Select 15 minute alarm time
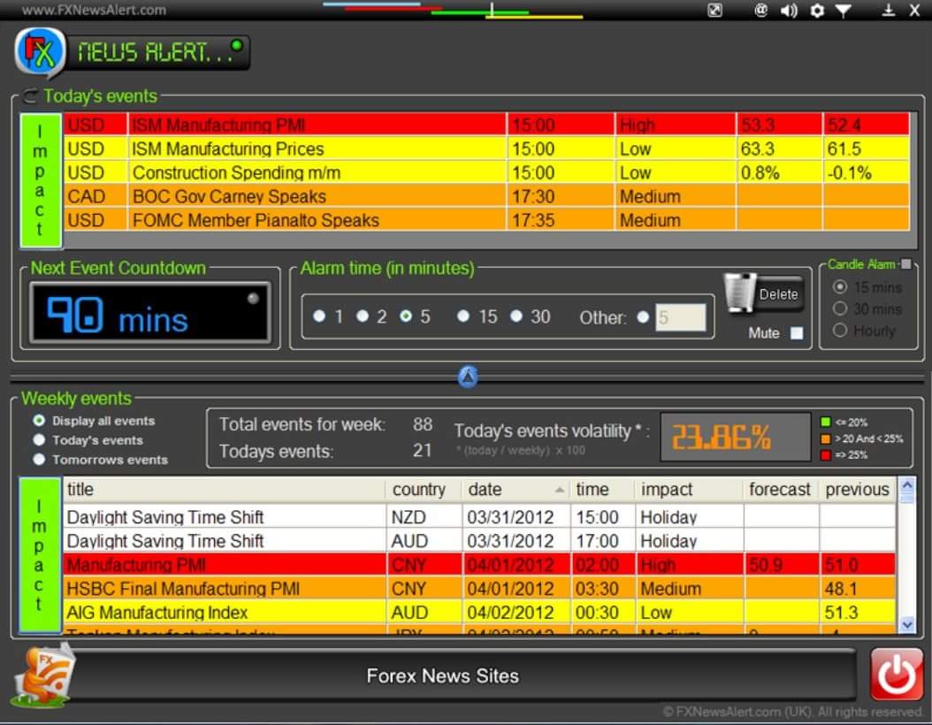The height and width of the screenshot is (725, 932). tap(463, 317)
